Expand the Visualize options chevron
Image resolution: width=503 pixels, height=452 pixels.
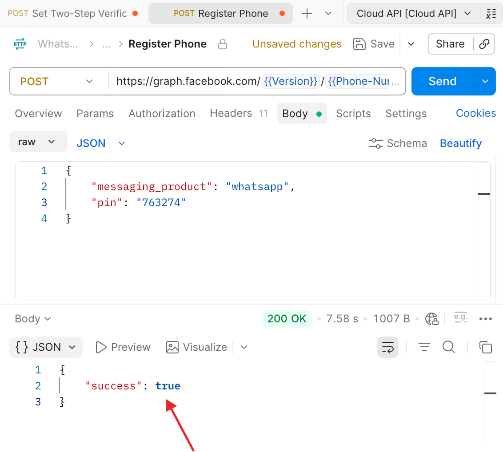coord(244,347)
